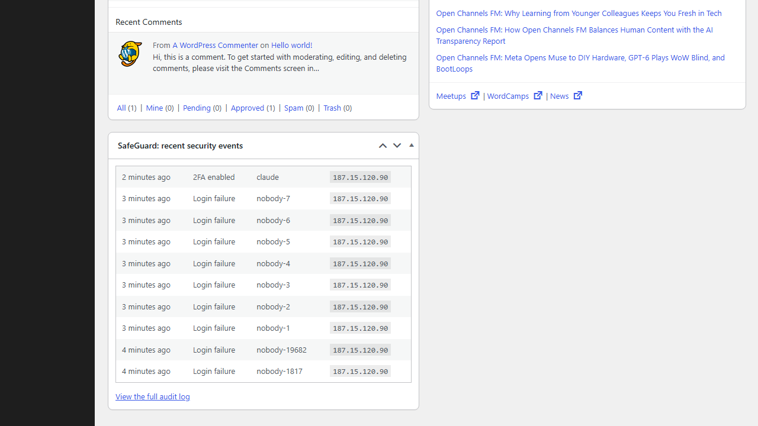Click the comment excerpt text
This screenshot has width=758, height=426.
click(x=280, y=62)
